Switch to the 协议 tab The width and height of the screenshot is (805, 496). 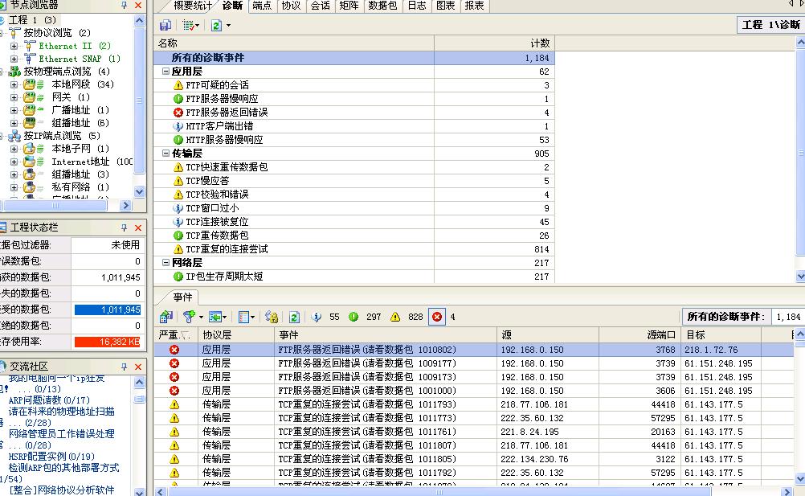291,5
